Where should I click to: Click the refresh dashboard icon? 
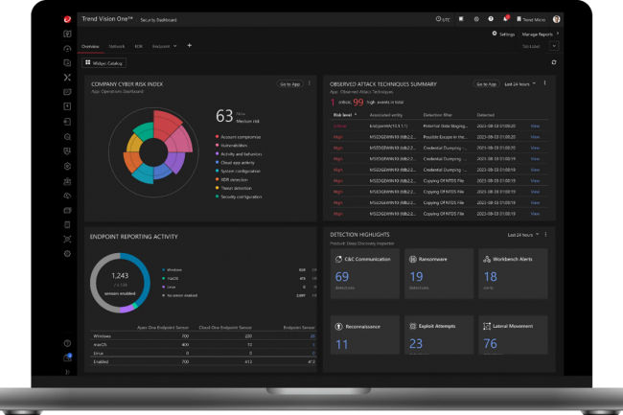pyautogui.click(x=553, y=62)
